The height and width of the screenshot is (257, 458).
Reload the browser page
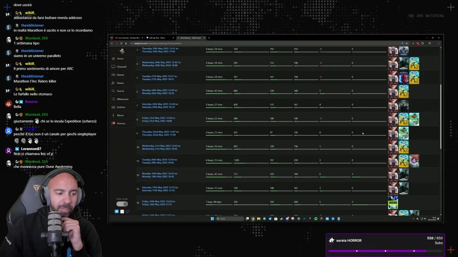pos(121,43)
